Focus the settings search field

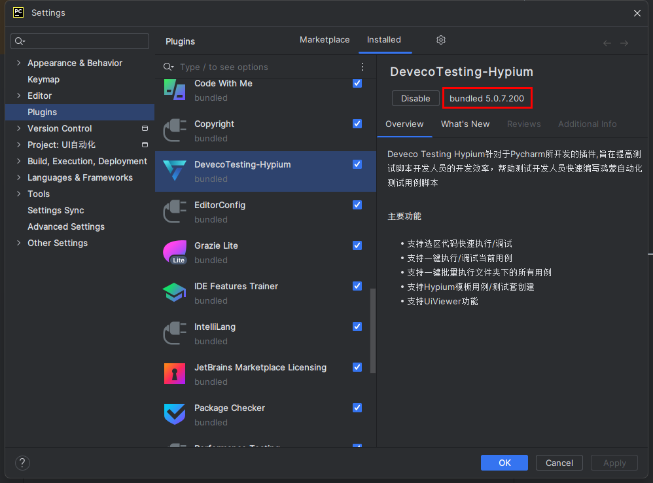[80, 41]
